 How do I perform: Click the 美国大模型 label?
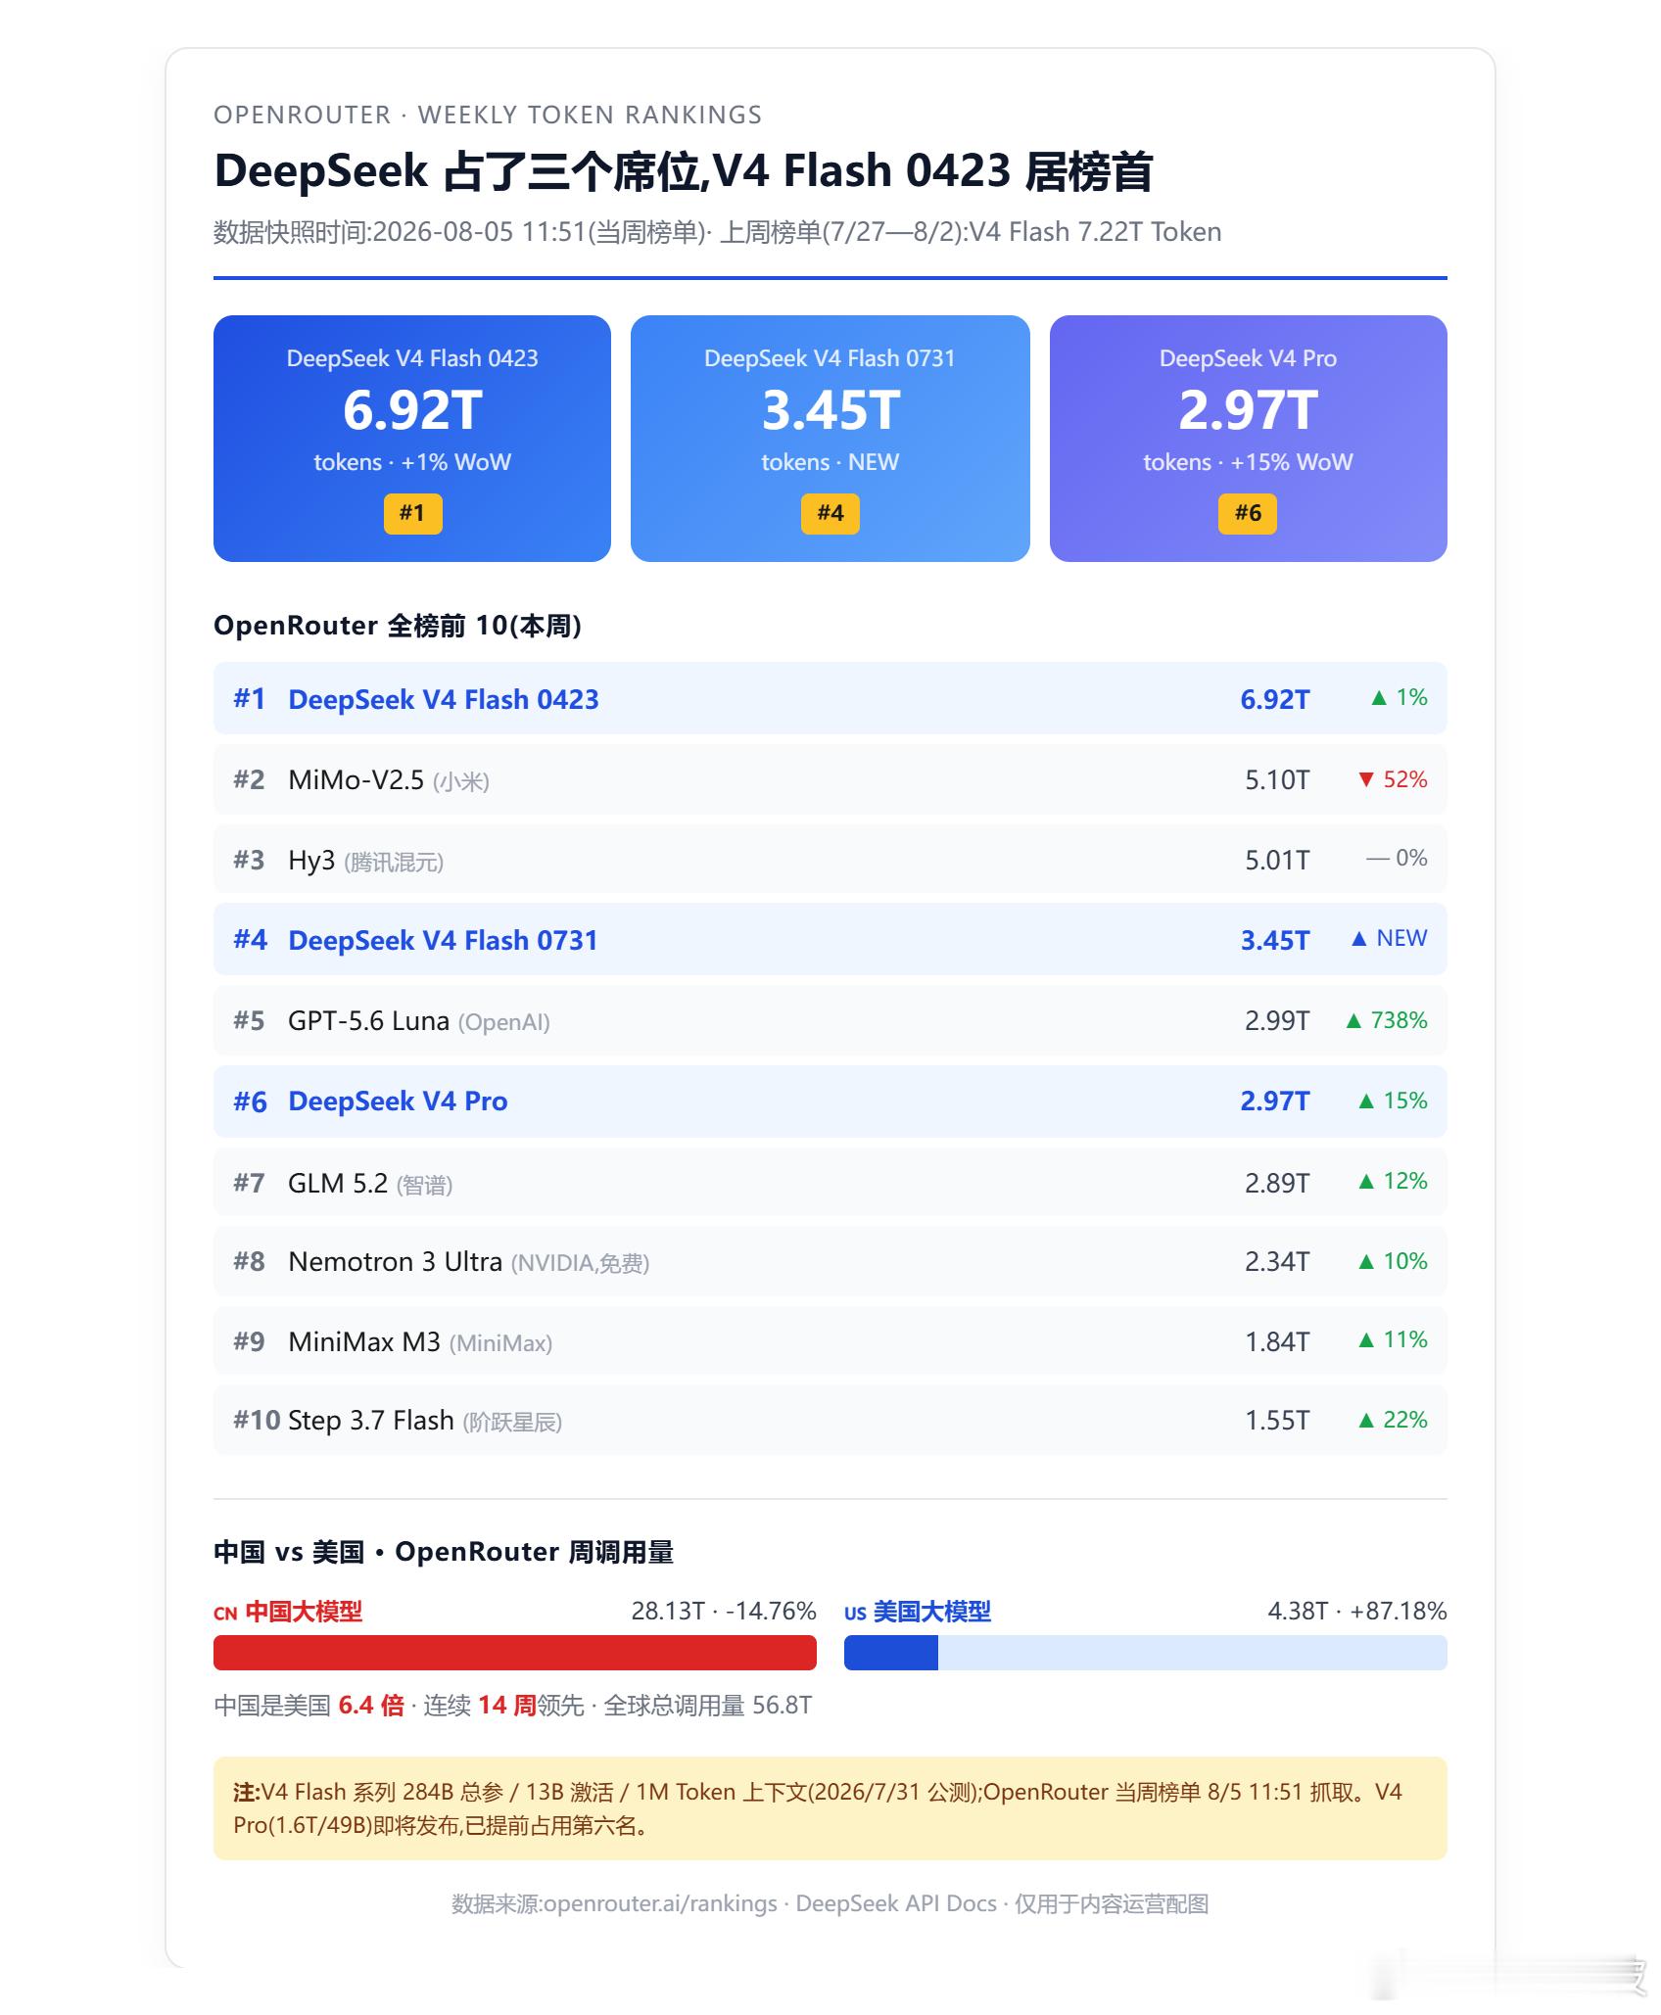tap(932, 1613)
